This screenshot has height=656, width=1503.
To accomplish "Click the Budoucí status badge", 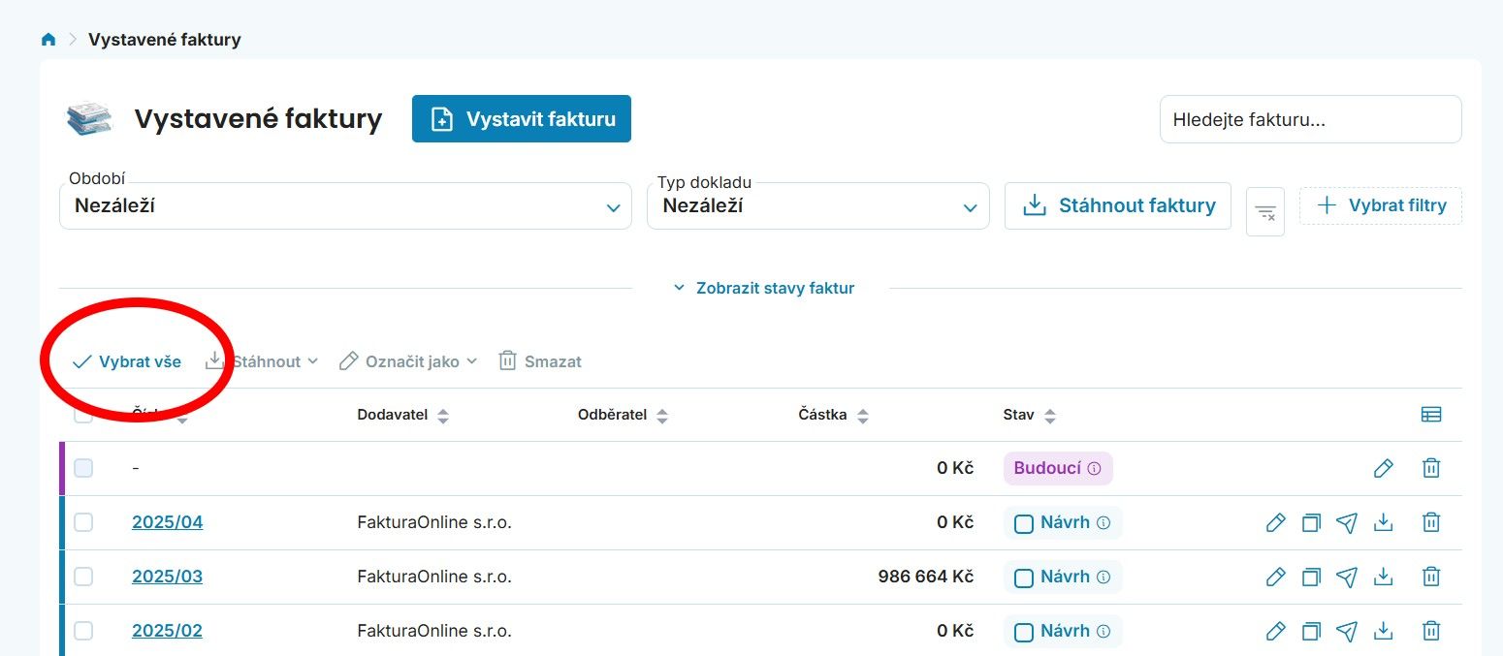I will coord(1058,468).
